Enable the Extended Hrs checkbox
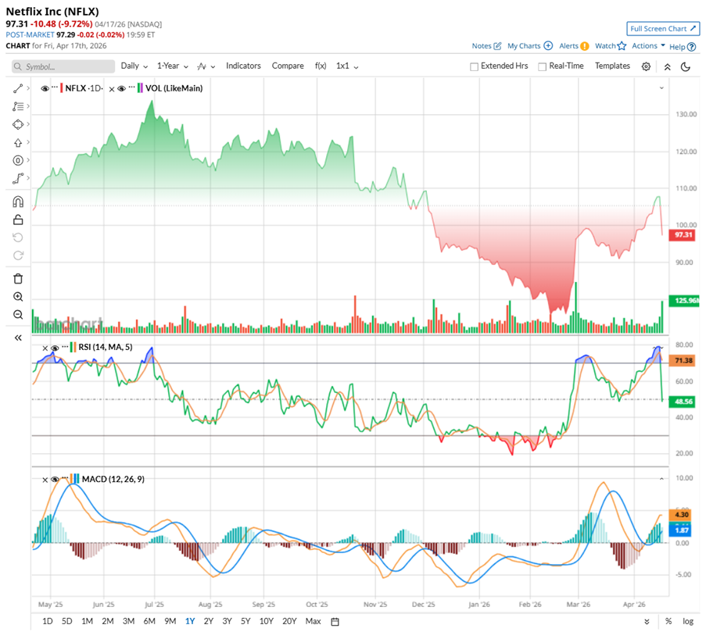Viewport: 706px width, 632px height. click(x=474, y=66)
